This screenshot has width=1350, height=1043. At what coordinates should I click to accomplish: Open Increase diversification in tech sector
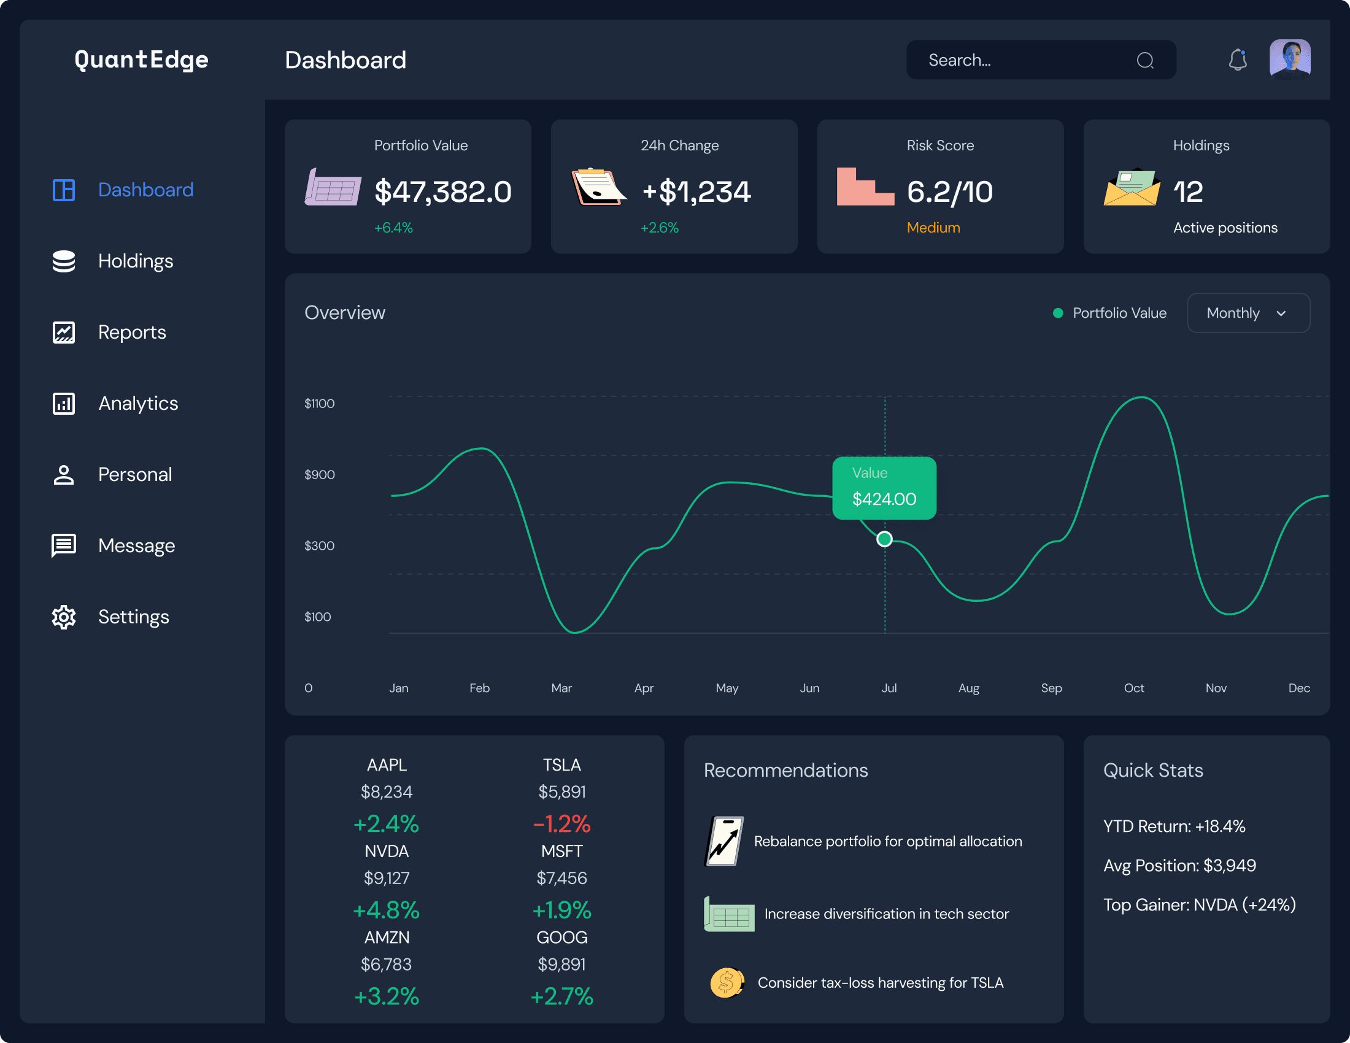887,914
